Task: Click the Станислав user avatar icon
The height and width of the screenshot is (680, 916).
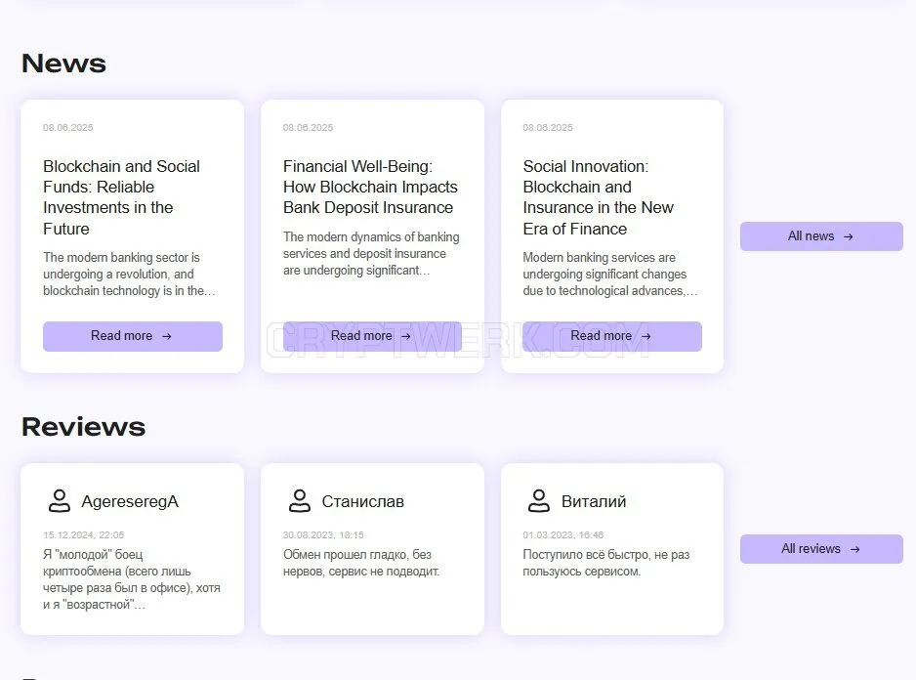Action: (300, 501)
